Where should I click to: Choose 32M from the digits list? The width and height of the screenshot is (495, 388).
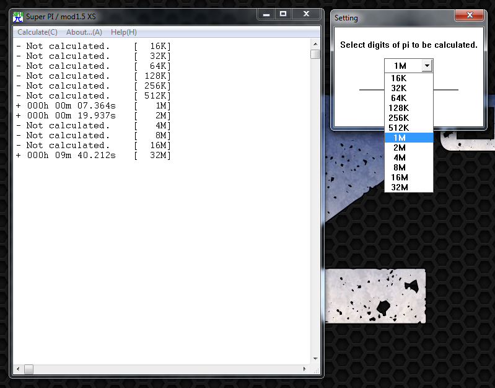tap(408, 187)
